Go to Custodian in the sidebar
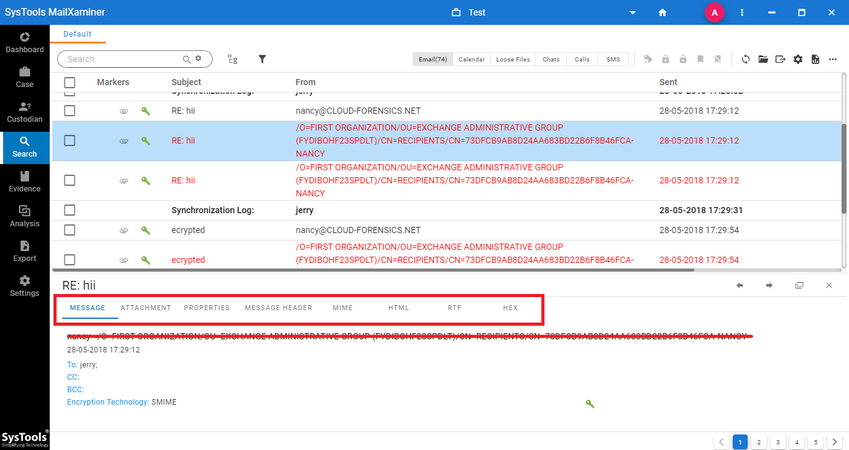849x450 pixels. pyautogui.click(x=25, y=112)
